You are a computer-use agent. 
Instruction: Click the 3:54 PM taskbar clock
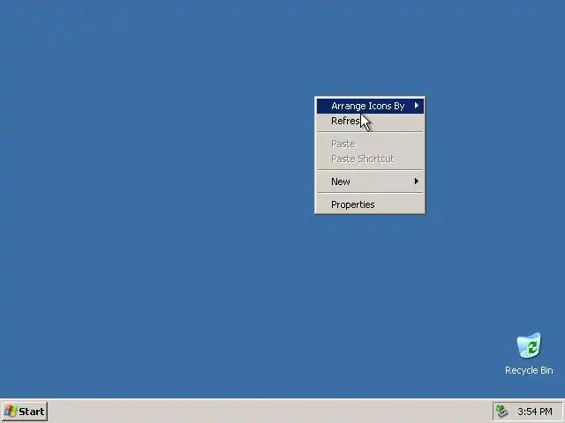(535, 412)
